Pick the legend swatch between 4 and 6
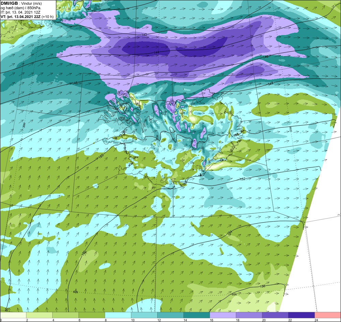This screenshot has width=341, height=322. coord(65,315)
